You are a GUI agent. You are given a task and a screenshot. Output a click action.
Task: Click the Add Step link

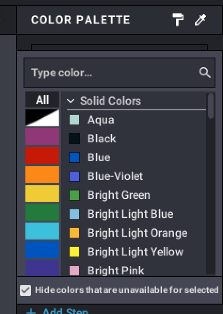click(x=57, y=311)
